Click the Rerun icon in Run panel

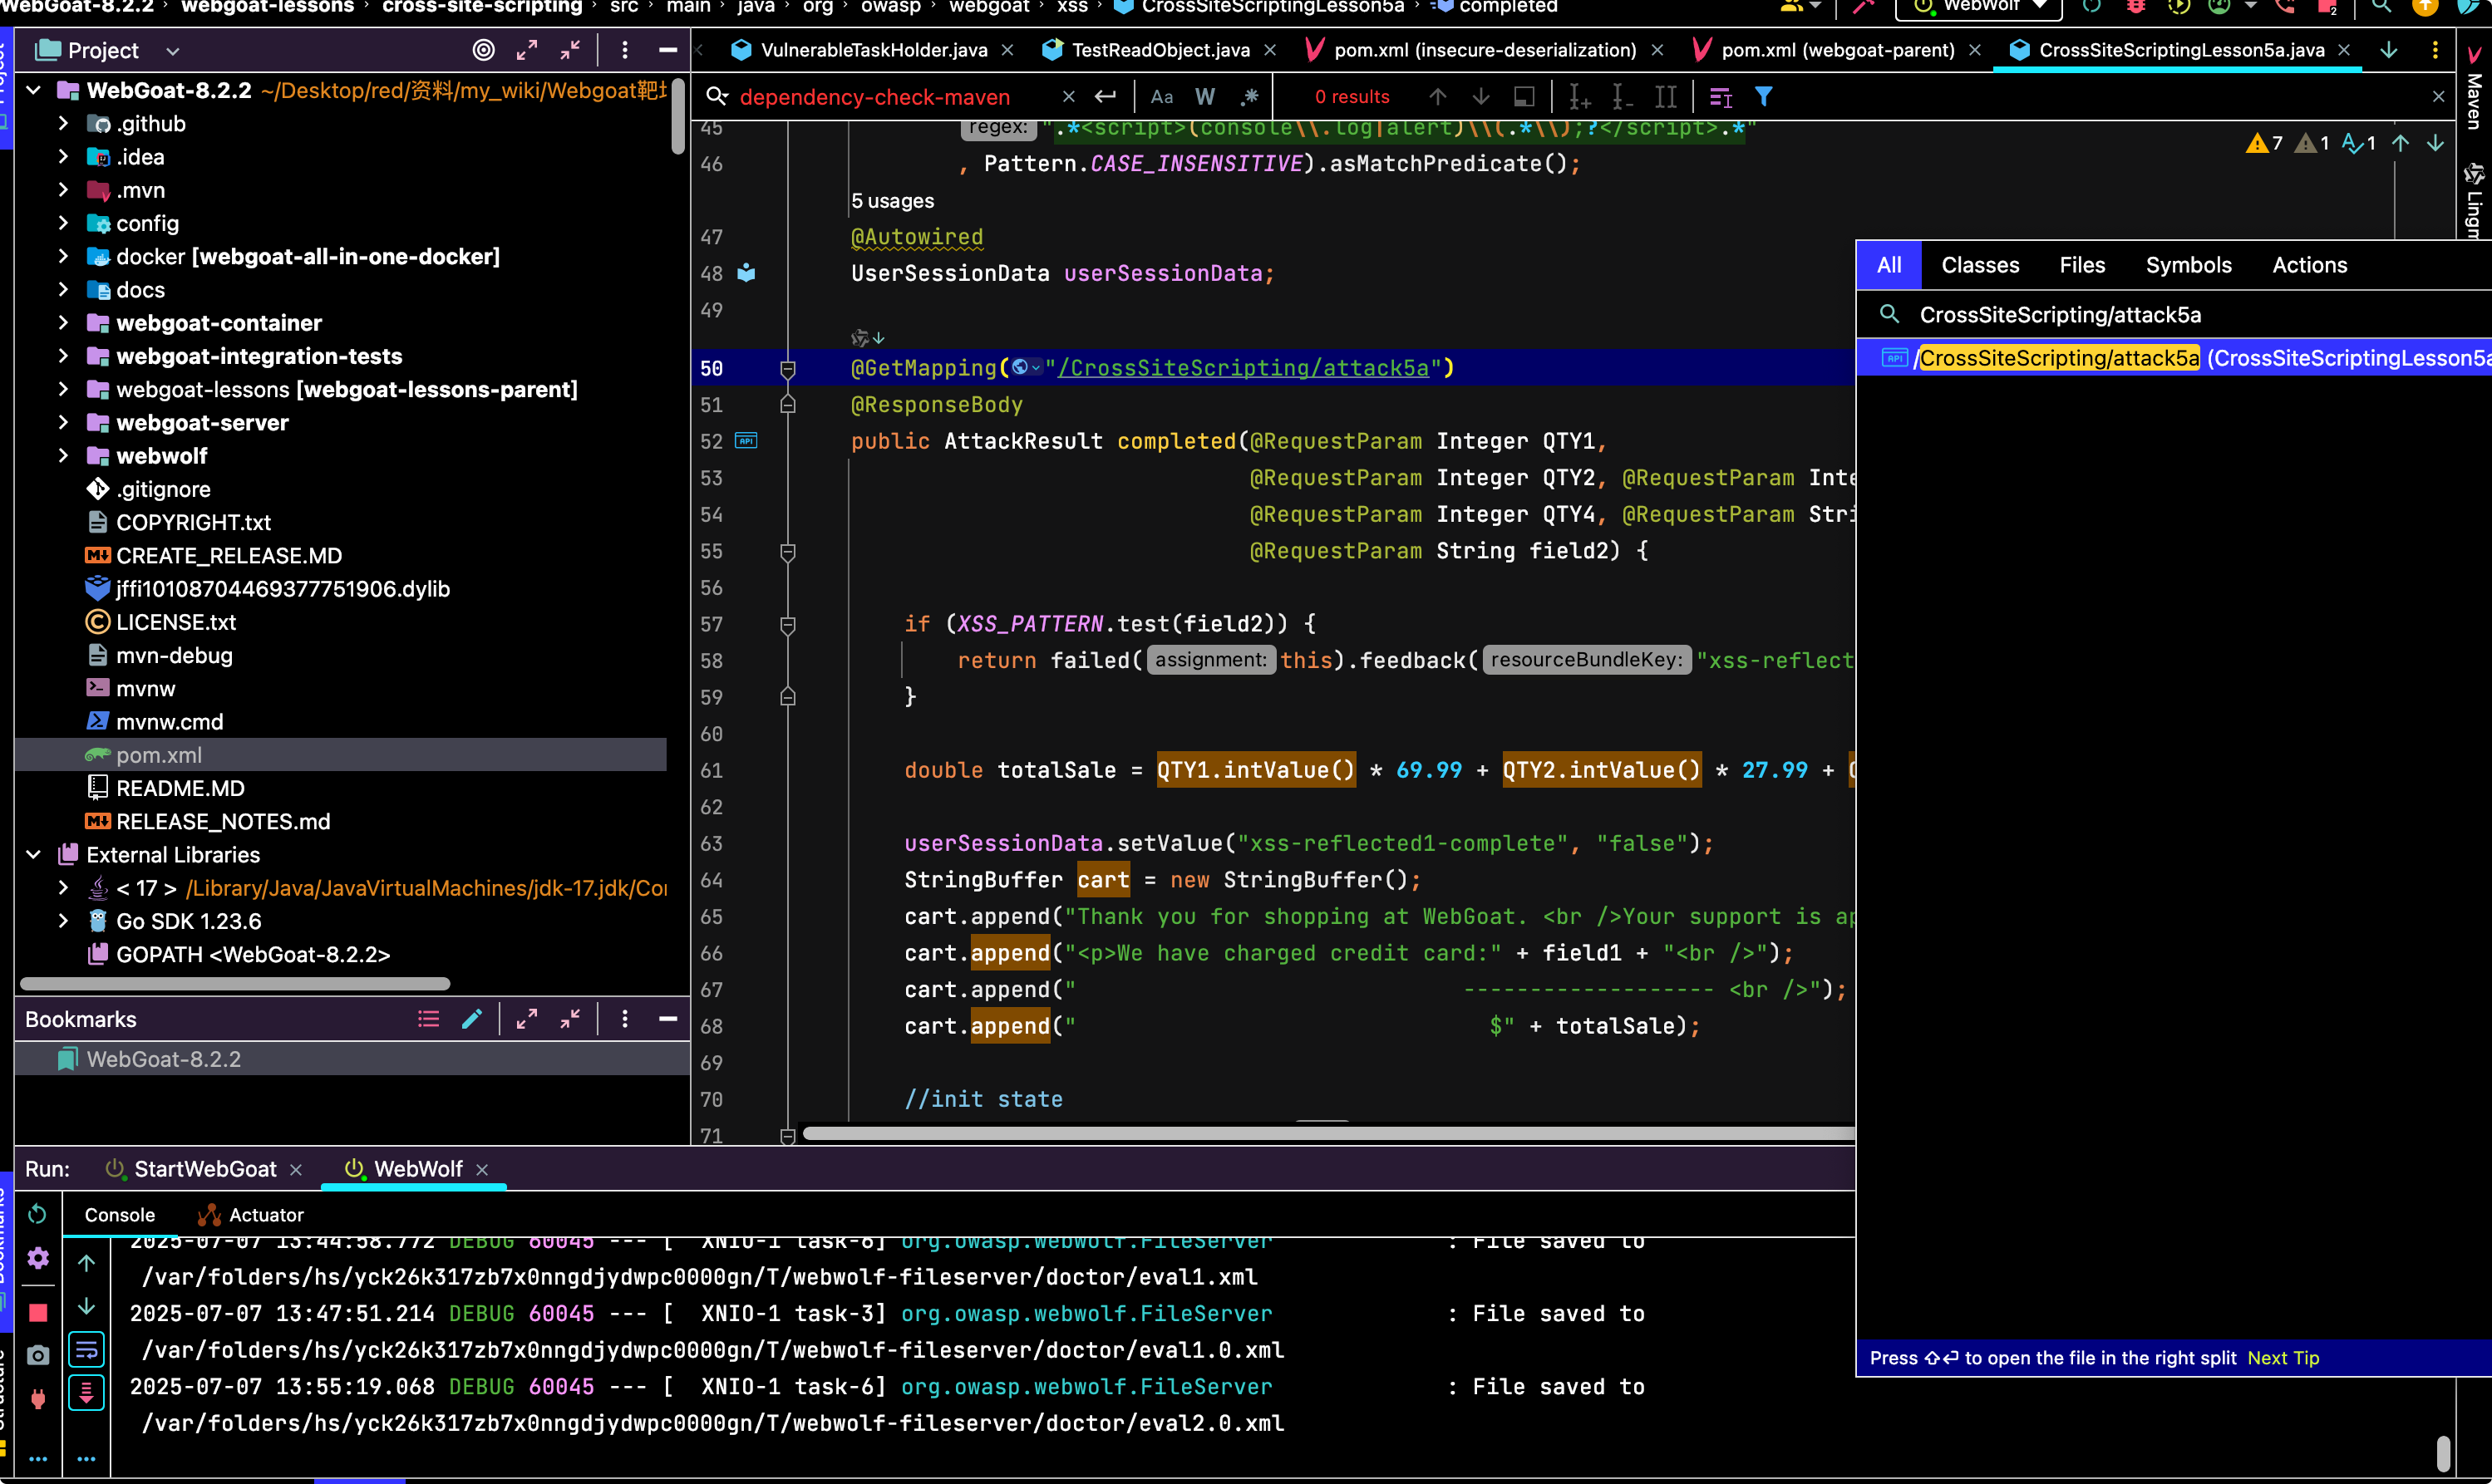(38, 1214)
